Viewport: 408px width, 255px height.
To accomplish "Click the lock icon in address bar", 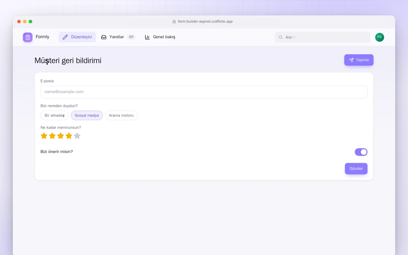I will click(174, 22).
